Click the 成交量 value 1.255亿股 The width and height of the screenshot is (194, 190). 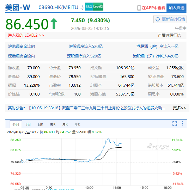175,68
